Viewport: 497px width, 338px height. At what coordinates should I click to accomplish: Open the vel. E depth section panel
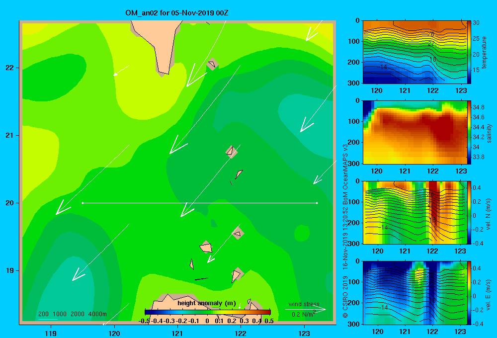[x=414, y=293]
